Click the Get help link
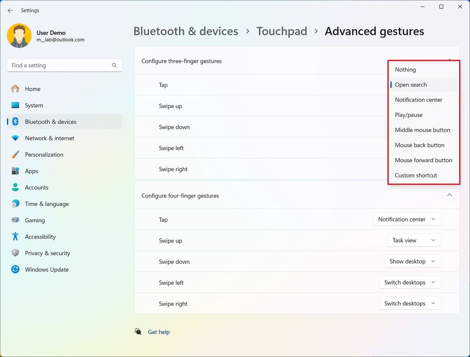The height and width of the screenshot is (357, 470). [158, 332]
